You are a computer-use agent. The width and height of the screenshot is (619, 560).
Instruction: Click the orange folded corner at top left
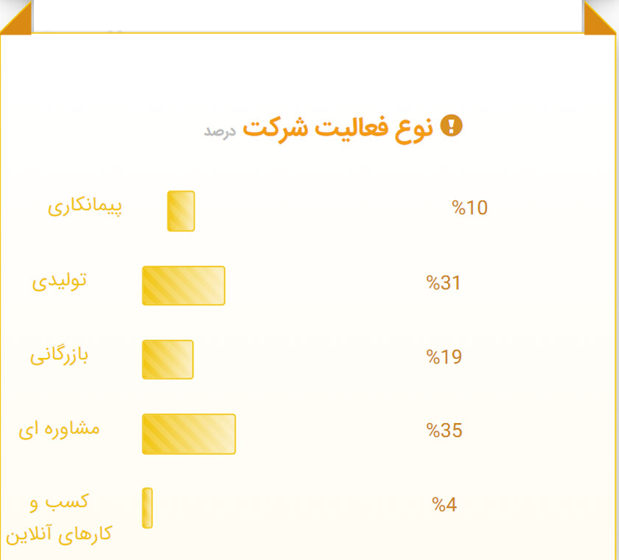click(x=15, y=16)
